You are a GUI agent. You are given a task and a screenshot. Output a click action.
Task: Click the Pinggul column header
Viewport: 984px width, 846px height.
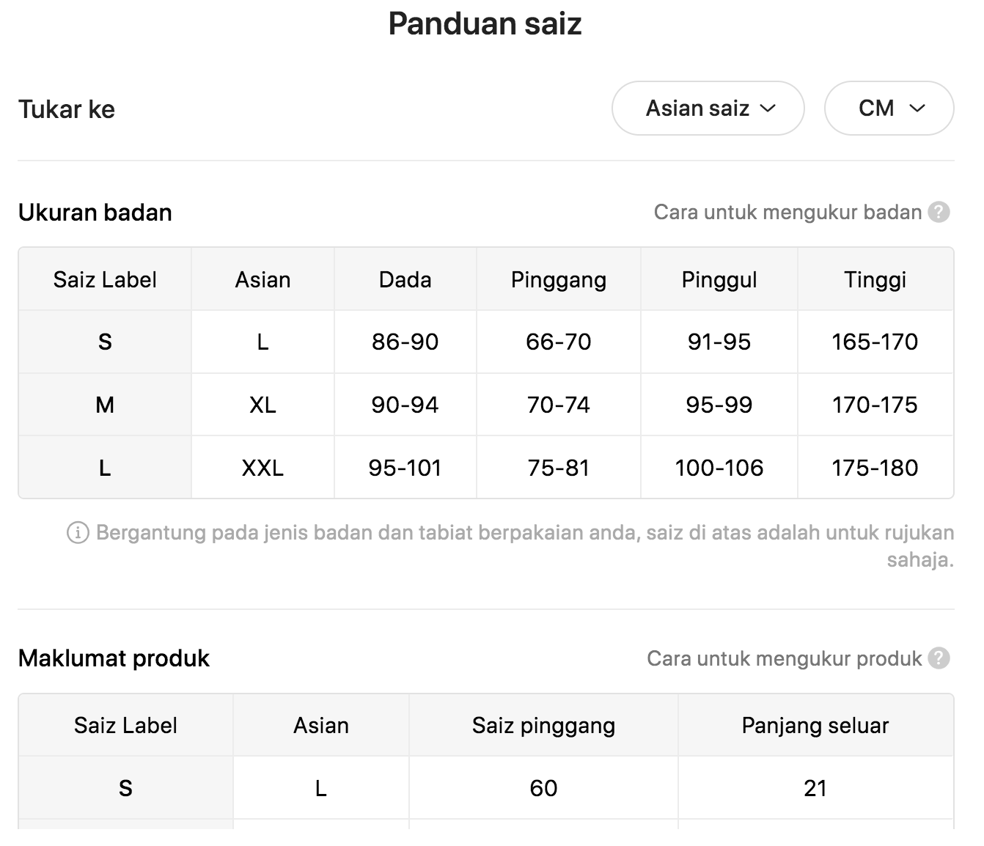719,279
